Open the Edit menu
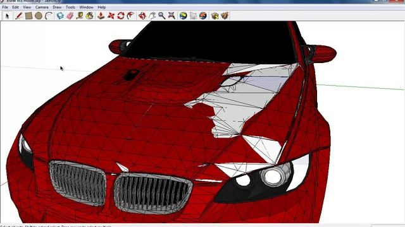 pyautogui.click(x=15, y=7)
